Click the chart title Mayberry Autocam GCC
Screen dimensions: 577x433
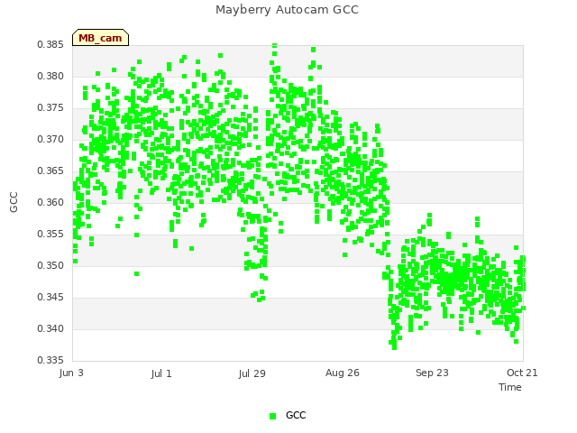coord(287,10)
